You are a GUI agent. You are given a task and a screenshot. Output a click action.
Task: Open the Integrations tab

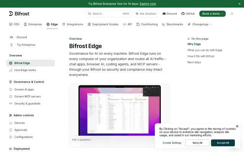pos(73,24)
